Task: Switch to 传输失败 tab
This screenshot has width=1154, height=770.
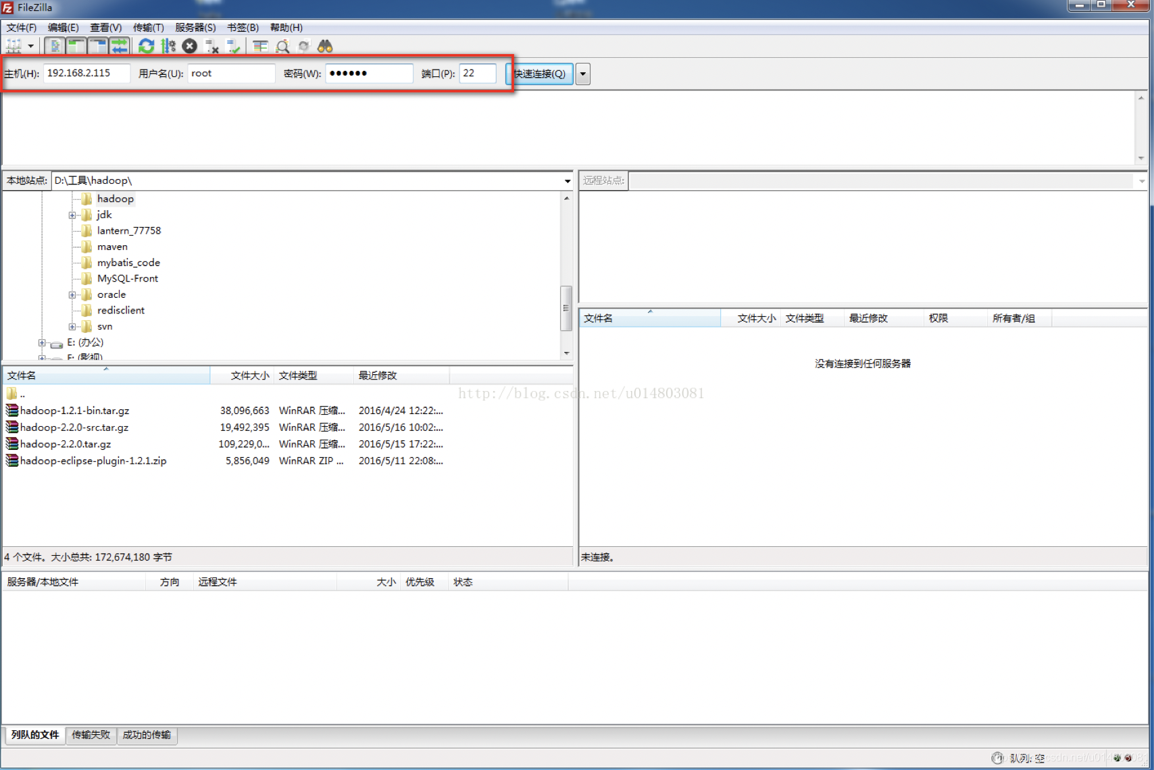Action: point(91,735)
